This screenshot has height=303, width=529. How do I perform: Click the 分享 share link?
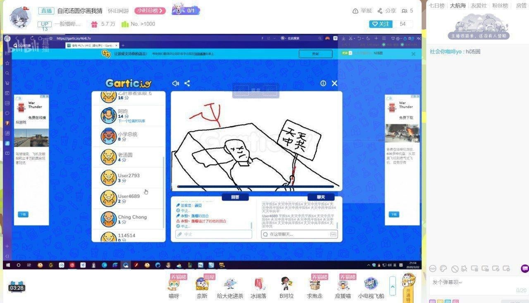(x=386, y=11)
